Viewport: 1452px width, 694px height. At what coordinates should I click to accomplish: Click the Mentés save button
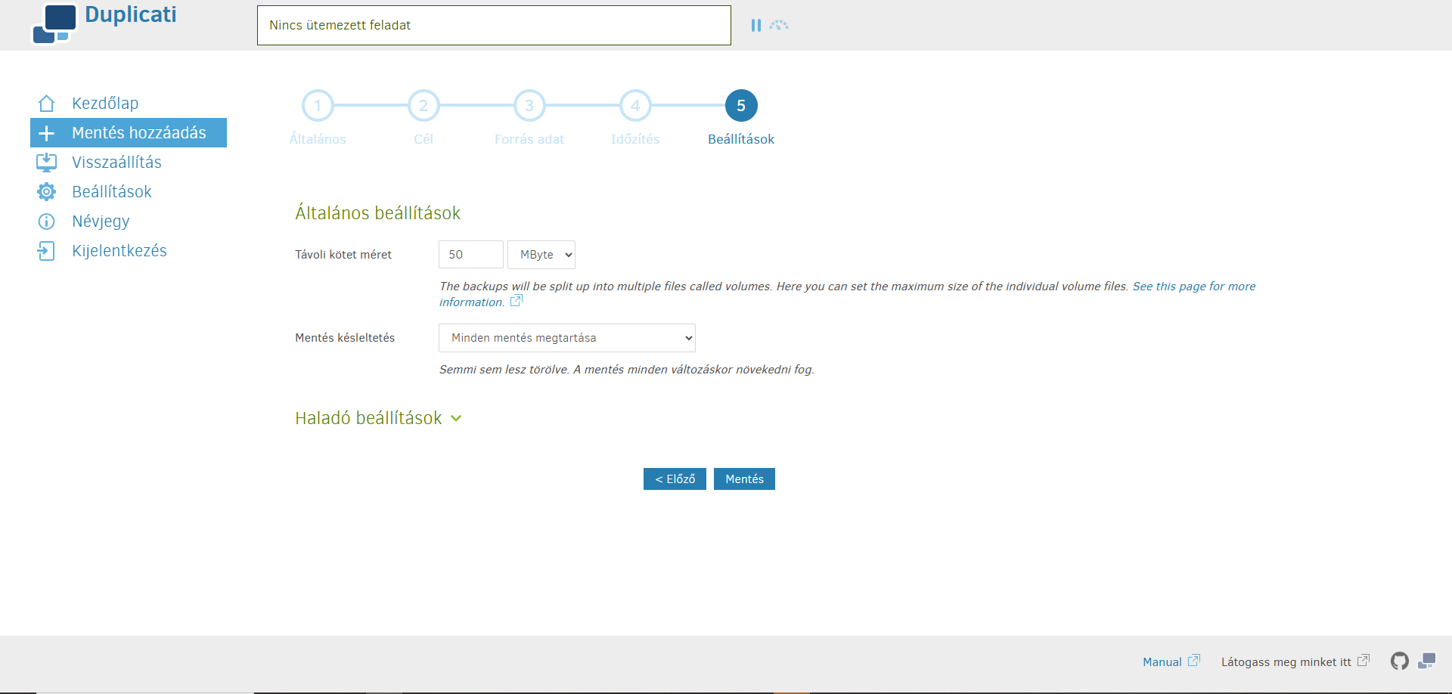pos(744,479)
